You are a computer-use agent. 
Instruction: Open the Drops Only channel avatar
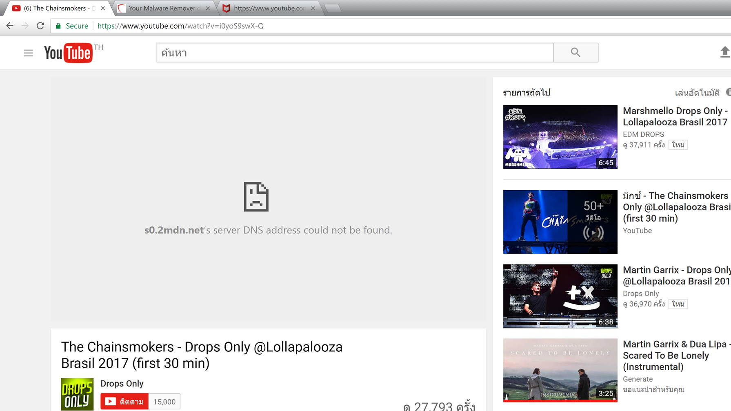[x=77, y=394]
